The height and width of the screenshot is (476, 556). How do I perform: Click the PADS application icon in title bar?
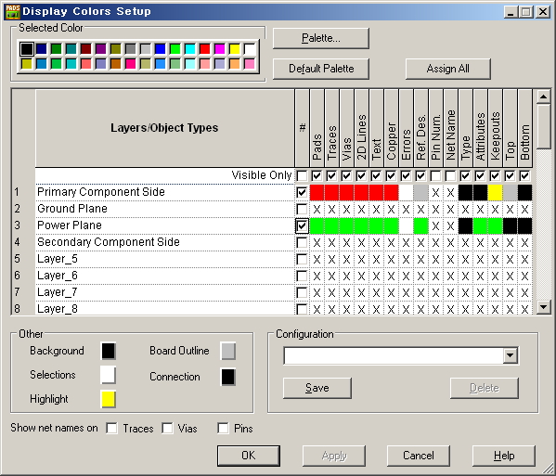(x=12, y=11)
